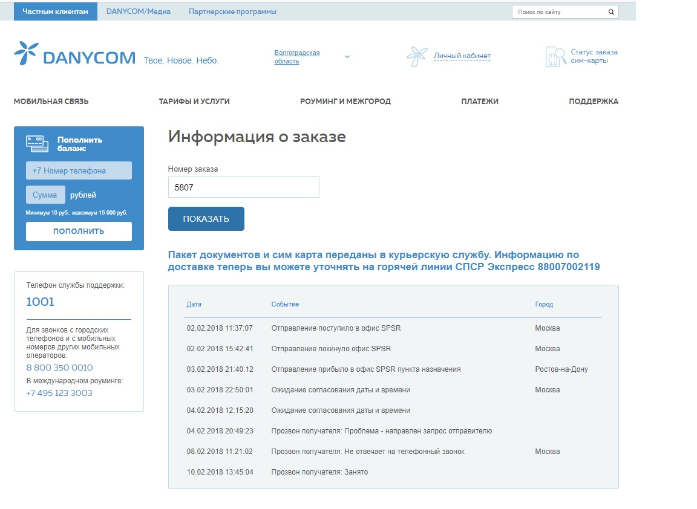Select the Волгоградская область region link
697x509 pixels.
click(x=297, y=57)
